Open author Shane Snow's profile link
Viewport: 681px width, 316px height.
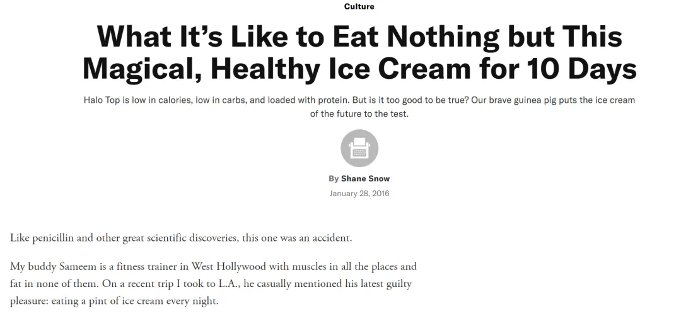point(365,178)
